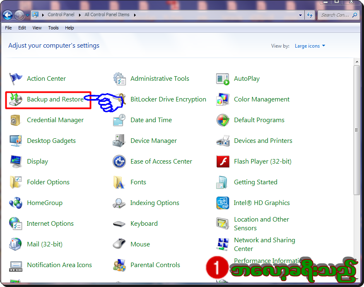This screenshot has width=364, height=287.
Task: Open the Mail (32-bit) icon
Action: tap(16, 244)
